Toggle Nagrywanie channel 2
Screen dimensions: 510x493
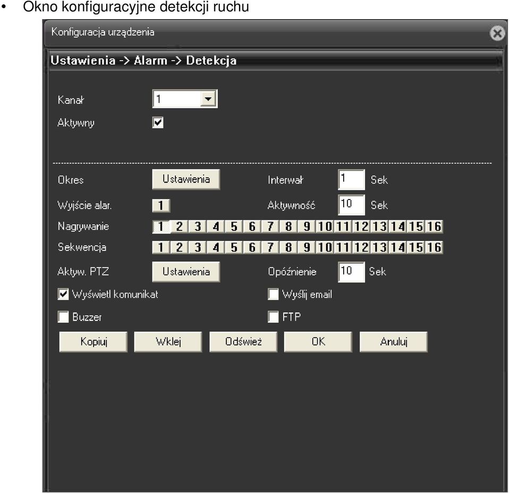click(179, 227)
